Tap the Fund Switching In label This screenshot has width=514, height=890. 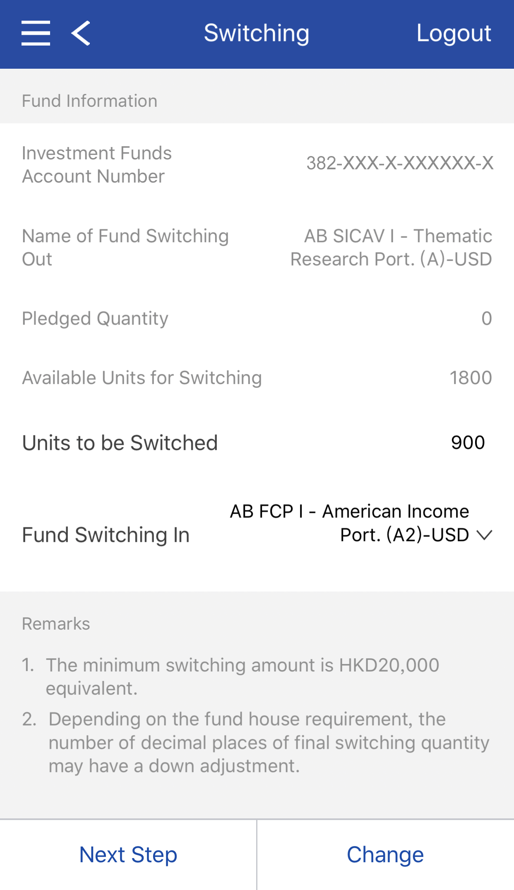pos(106,535)
